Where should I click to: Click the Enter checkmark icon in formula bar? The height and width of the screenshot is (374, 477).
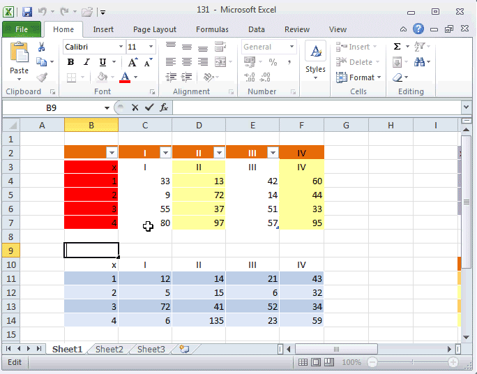[x=149, y=107]
